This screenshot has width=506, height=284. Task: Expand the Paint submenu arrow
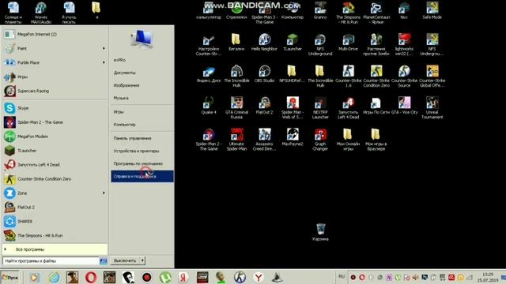coord(104,49)
